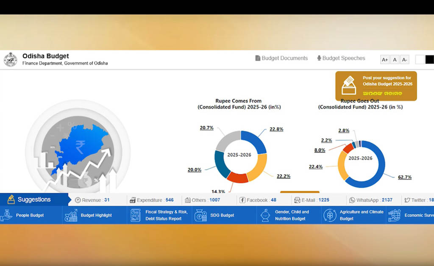Decrease font size with A- button

(x=405, y=60)
